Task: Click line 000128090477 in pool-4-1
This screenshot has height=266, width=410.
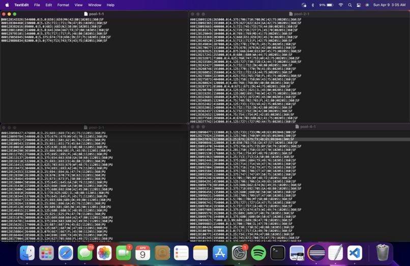Action: click(243, 132)
